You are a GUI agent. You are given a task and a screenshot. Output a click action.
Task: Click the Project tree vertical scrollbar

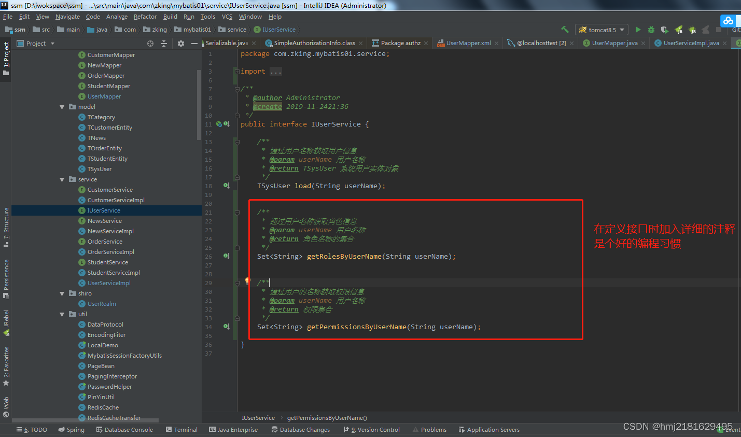pyautogui.click(x=199, y=106)
